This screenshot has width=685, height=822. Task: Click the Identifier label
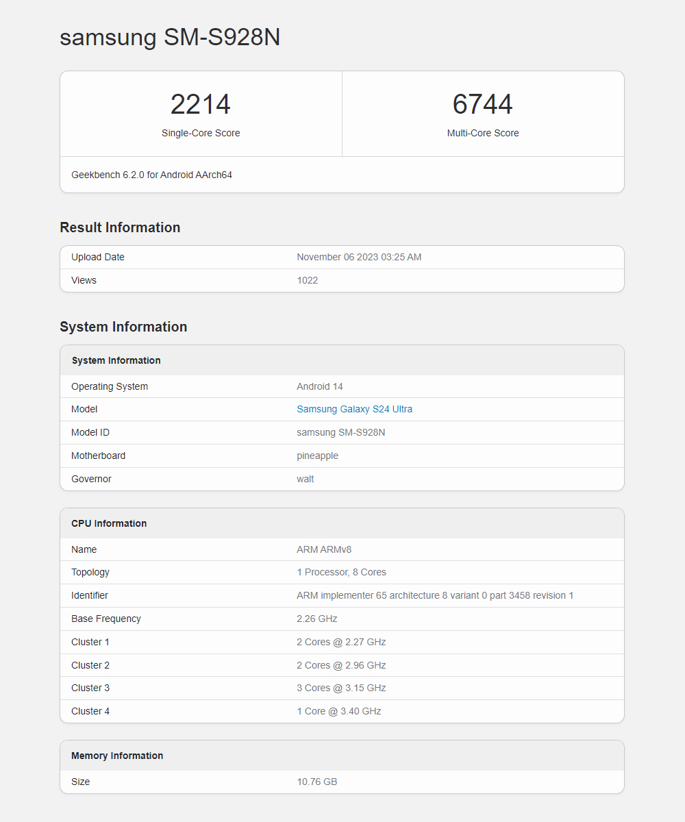[x=90, y=595]
